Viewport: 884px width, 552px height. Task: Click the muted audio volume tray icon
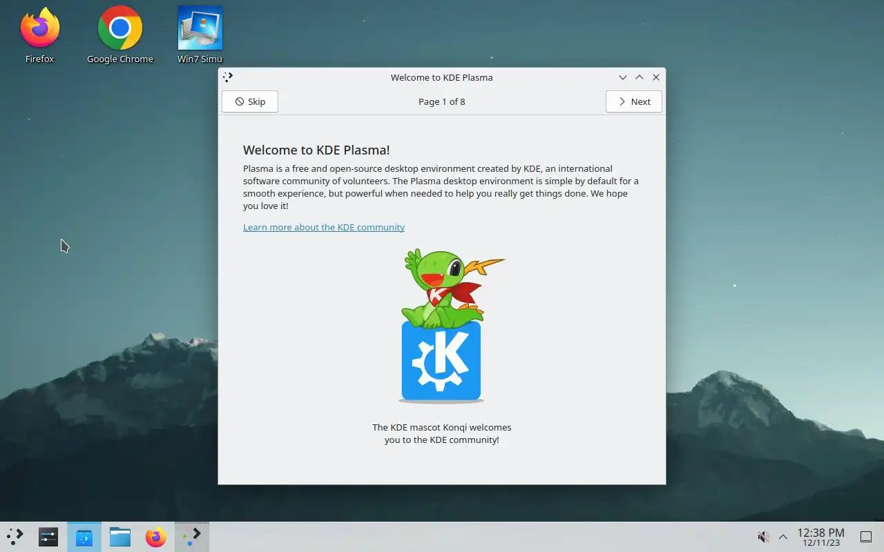pos(763,537)
